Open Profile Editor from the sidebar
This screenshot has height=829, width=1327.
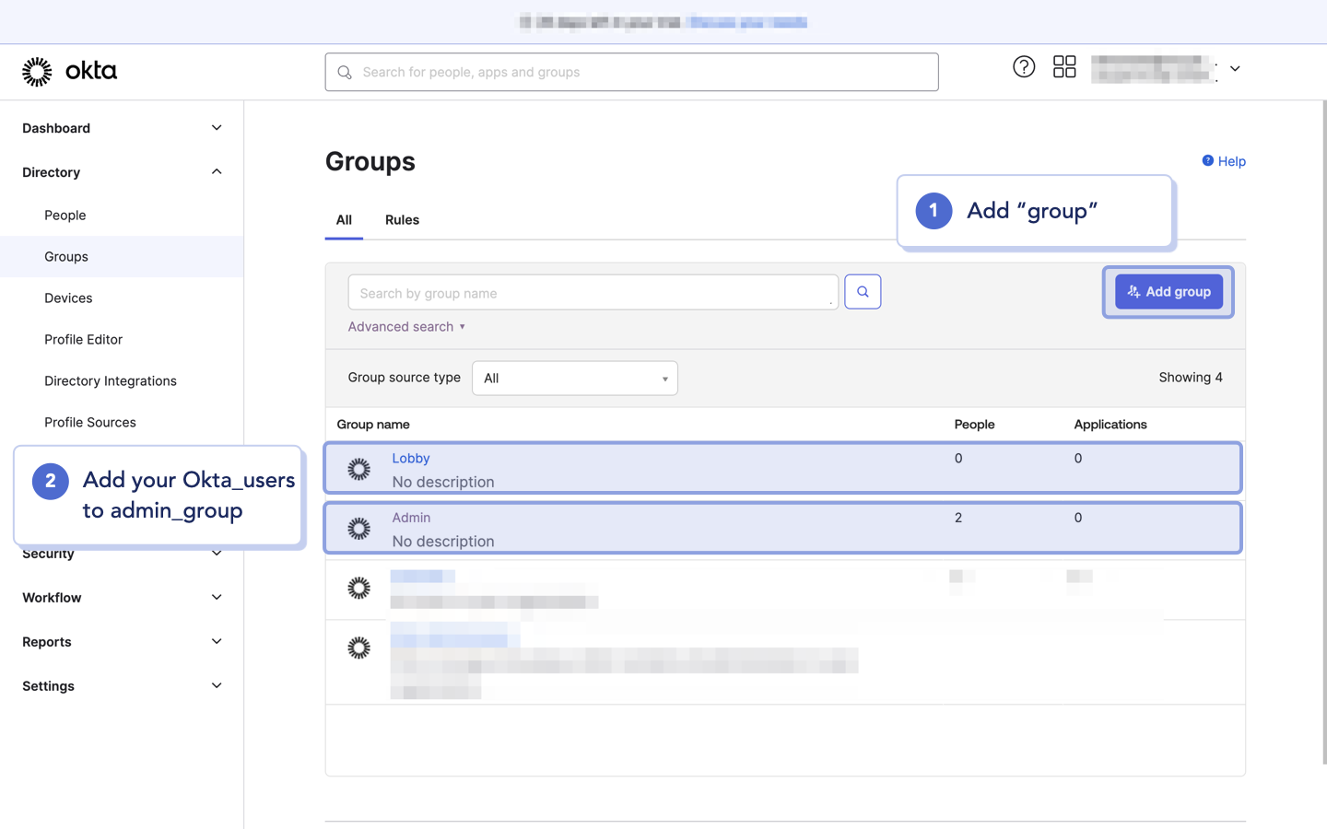point(83,339)
